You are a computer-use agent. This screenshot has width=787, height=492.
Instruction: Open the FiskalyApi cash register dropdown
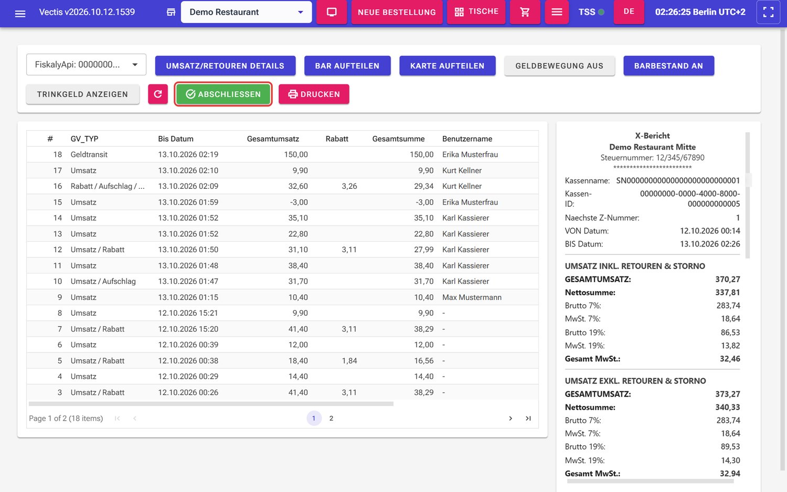pos(86,65)
